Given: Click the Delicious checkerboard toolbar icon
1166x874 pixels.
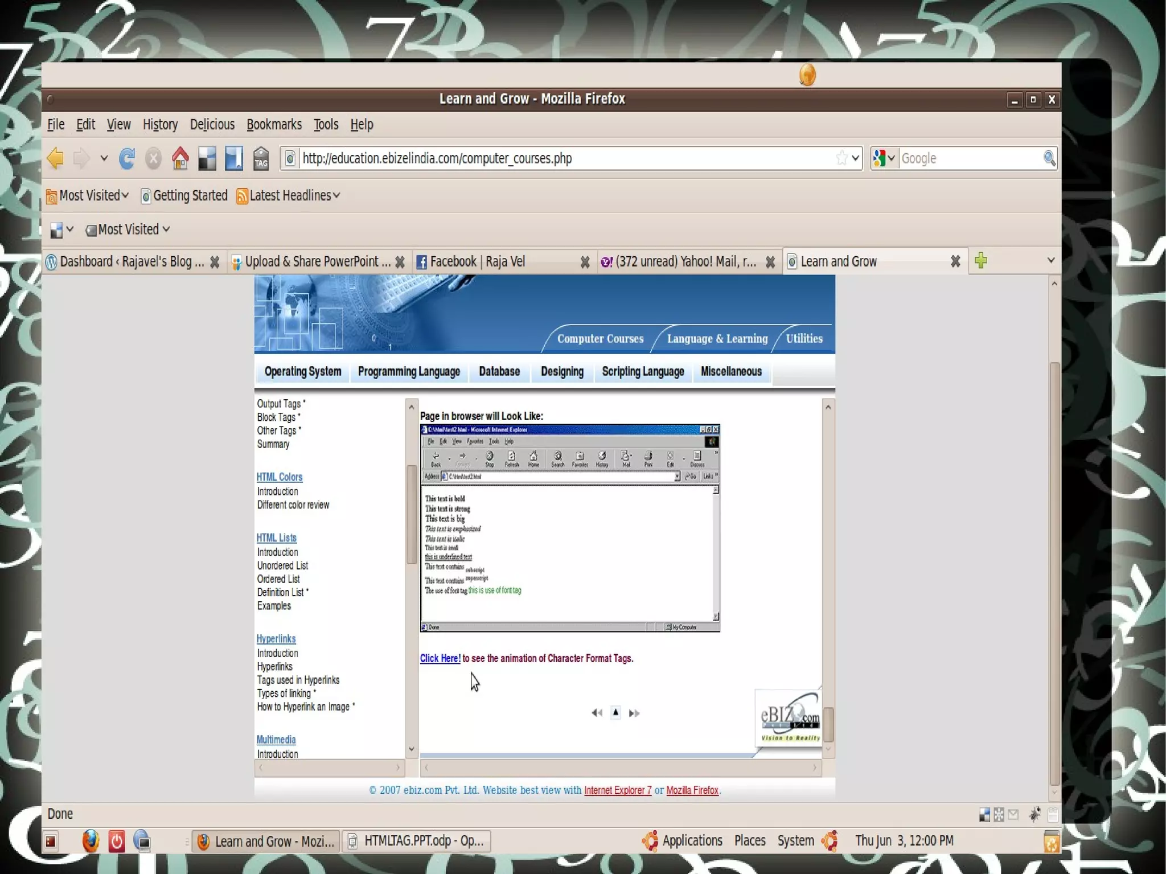Looking at the screenshot, I should tap(207, 158).
